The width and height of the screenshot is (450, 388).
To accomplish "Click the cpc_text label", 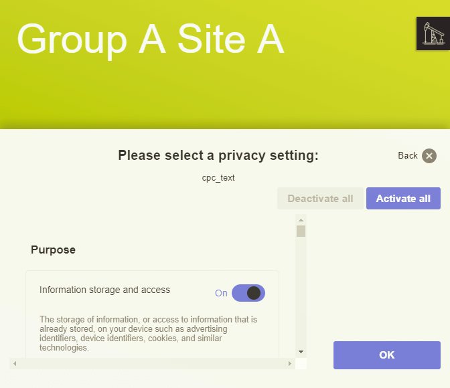I will tap(218, 178).
